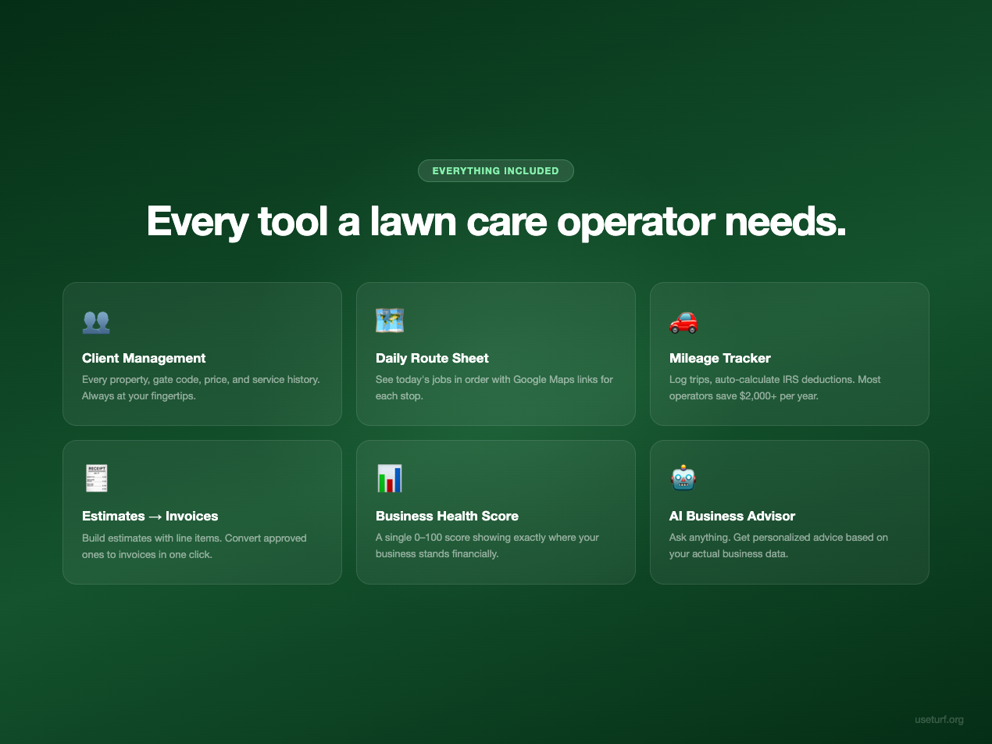The height and width of the screenshot is (744, 992).
Task: Select the robot AI Business Advisor icon
Action: [682, 478]
